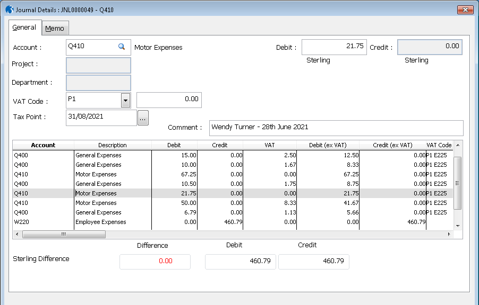The width and height of the screenshot is (479, 305).
Task: Select the Motor Expenses row with debit 67.25
Action: coord(233,174)
